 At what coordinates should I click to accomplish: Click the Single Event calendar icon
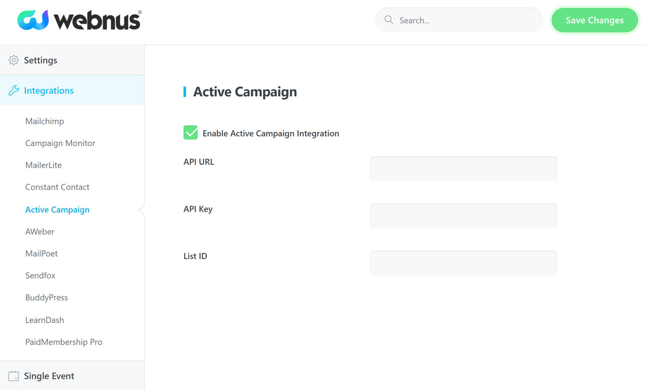pyautogui.click(x=14, y=376)
